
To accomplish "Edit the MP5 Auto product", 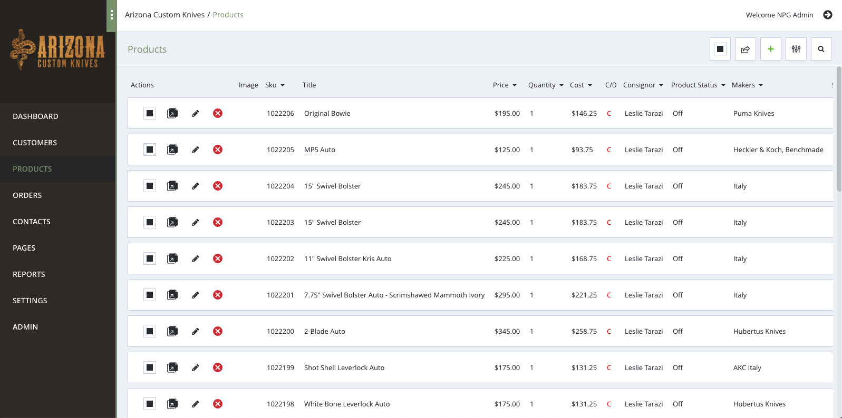I will pos(196,150).
